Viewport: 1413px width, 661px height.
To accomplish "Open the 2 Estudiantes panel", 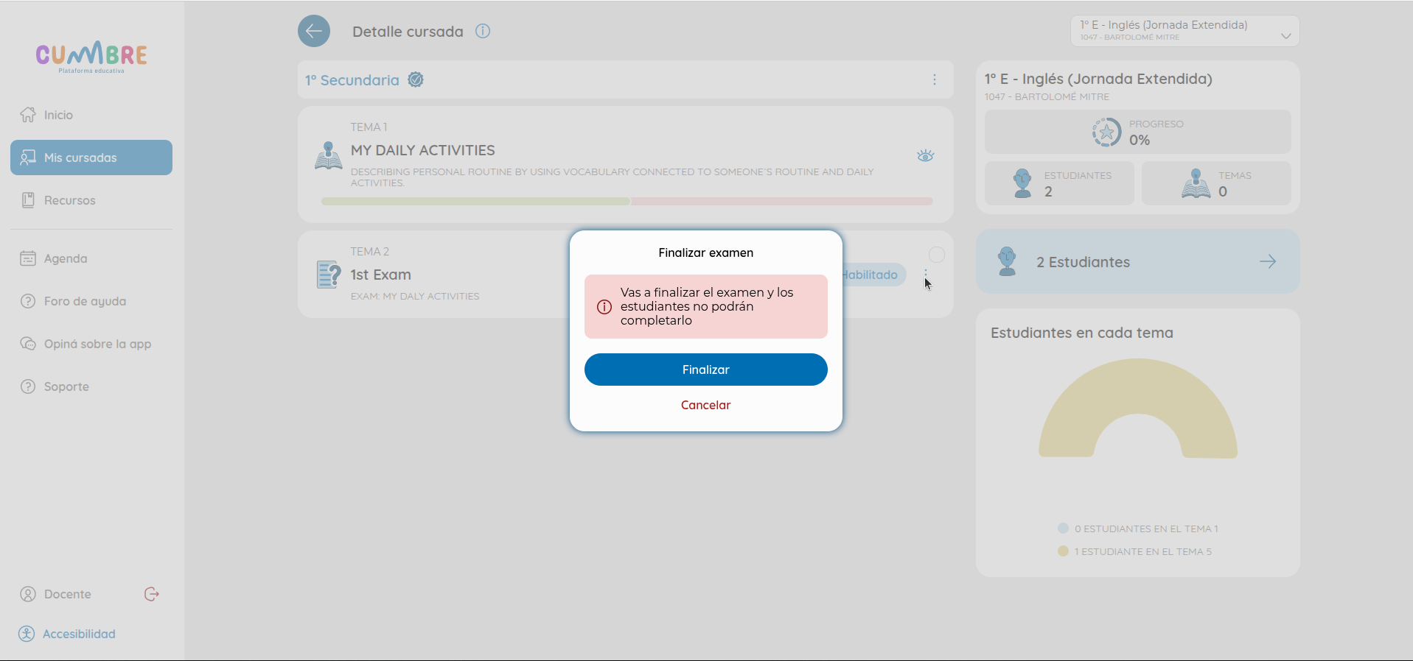I will click(x=1138, y=261).
